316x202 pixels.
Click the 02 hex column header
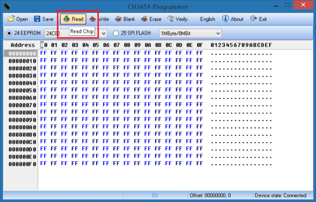pos(64,45)
